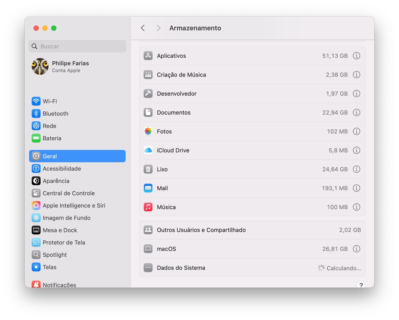Screen dimensions: 399x320
Task: View info for Criação de Música
Action: coord(356,75)
